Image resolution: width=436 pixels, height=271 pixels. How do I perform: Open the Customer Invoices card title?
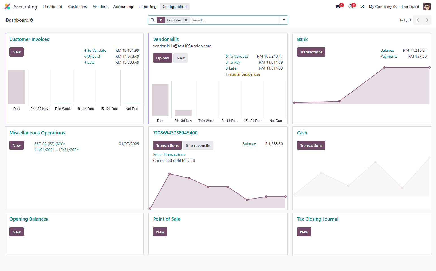coord(29,39)
